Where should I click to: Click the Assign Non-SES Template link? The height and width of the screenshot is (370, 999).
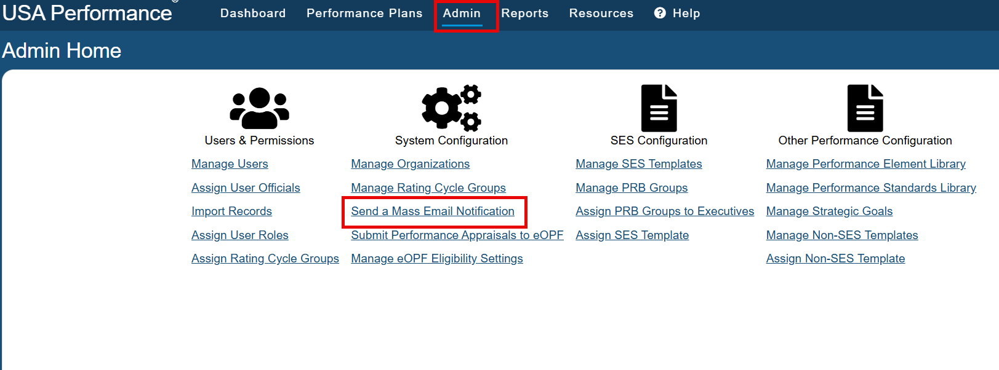click(835, 259)
